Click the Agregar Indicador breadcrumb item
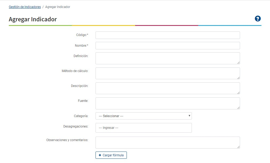 point(58,7)
